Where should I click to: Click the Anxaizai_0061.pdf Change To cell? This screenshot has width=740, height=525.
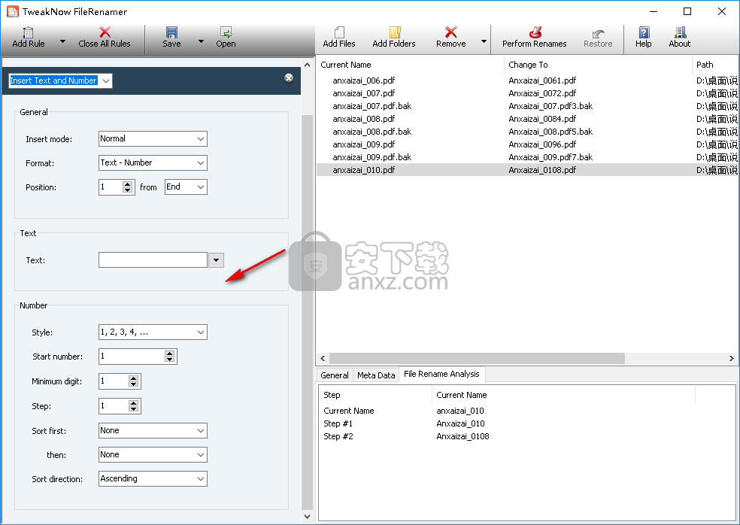542,80
